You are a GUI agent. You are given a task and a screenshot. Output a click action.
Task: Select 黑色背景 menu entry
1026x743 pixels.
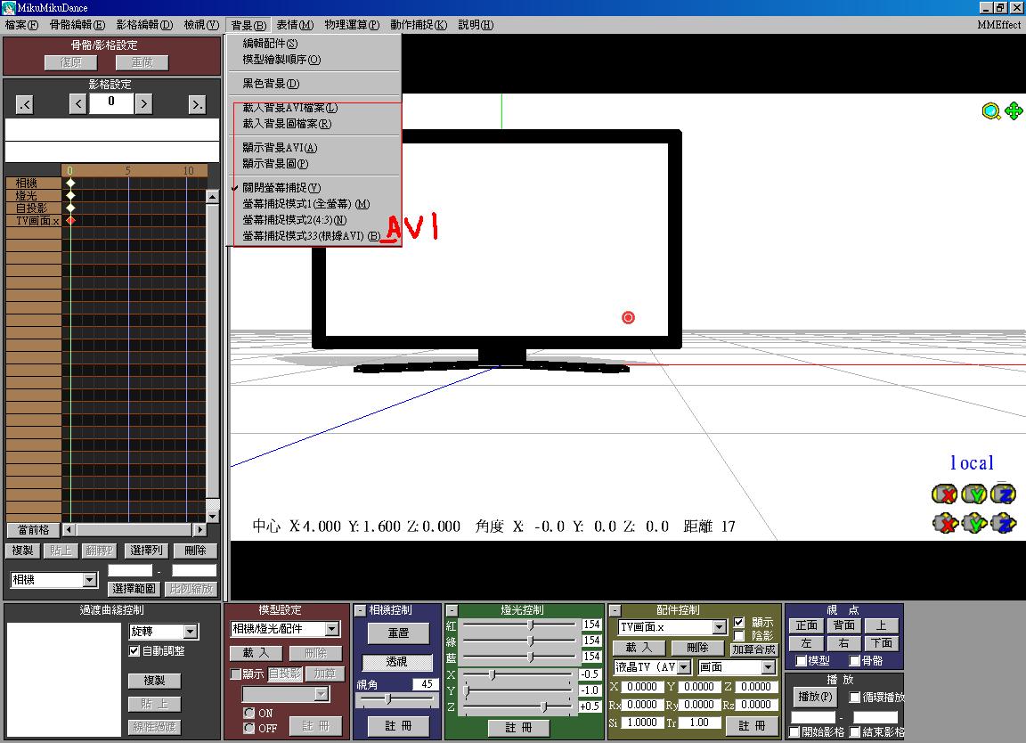[x=271, y=83]
